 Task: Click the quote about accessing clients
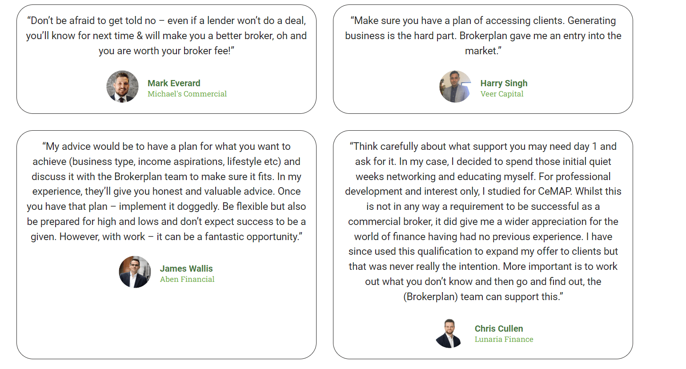(483, 36)
